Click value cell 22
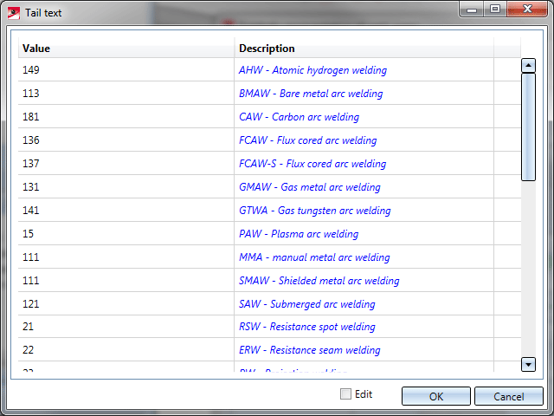Viewport: 554px width, 416px height. (x=126, y=349)
